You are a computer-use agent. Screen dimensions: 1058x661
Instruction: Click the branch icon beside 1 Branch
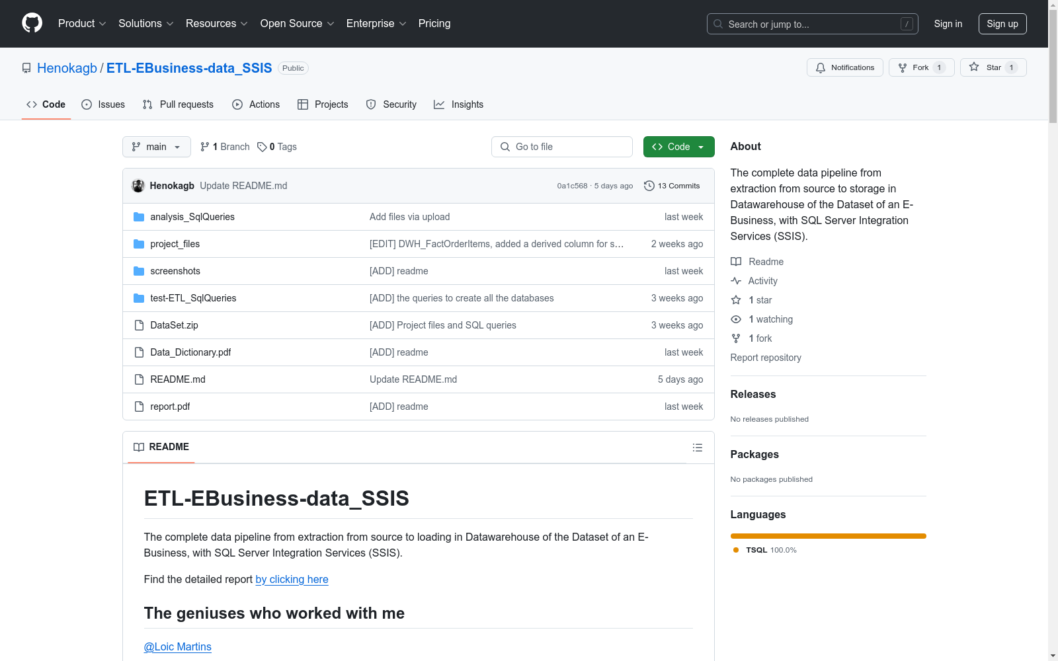[205, 147]
